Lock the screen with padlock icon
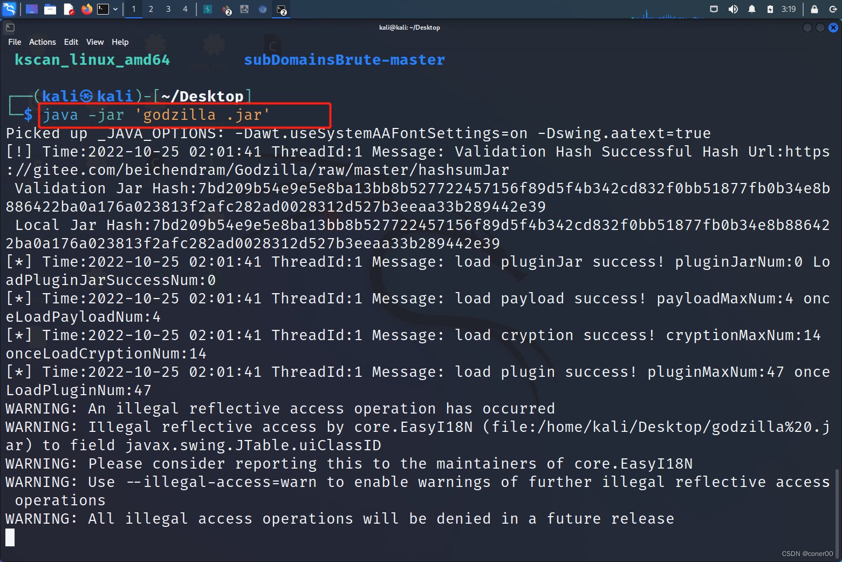The width and height of the screenshot is (842, 562). point(814,9)
